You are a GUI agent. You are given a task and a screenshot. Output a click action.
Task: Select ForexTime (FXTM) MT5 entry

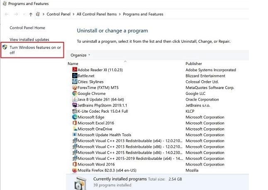point(98,87)
